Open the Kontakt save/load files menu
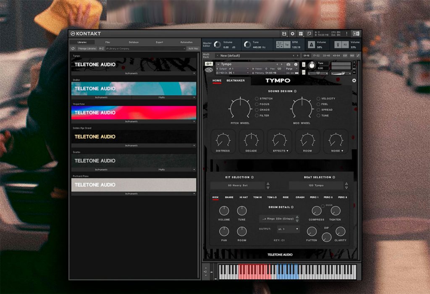The height and width of the screenshot is (294, 430). point(284,34)
